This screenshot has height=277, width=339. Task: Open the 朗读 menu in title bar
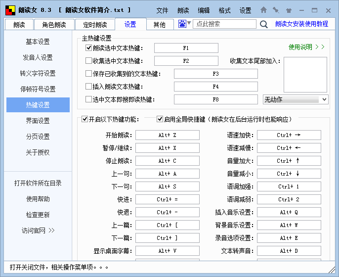183,10
